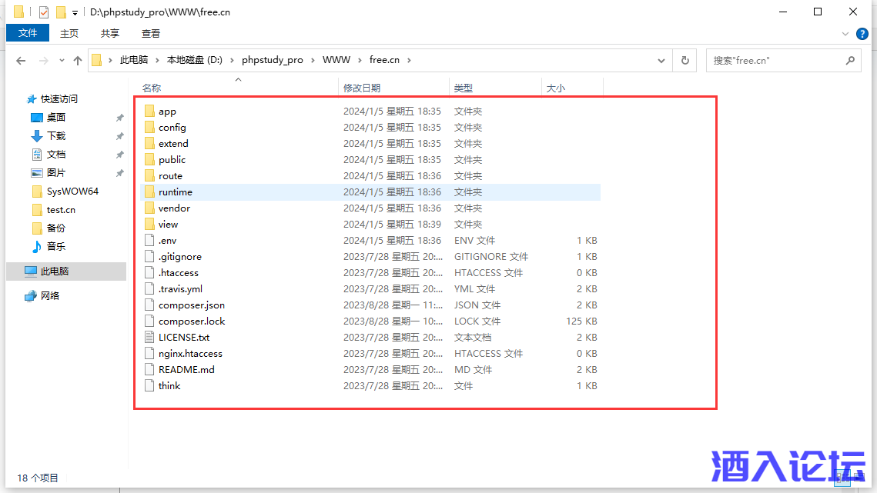Open the recent locations dropdown arrow
This screenshot has width=877, height=493.
60,60
